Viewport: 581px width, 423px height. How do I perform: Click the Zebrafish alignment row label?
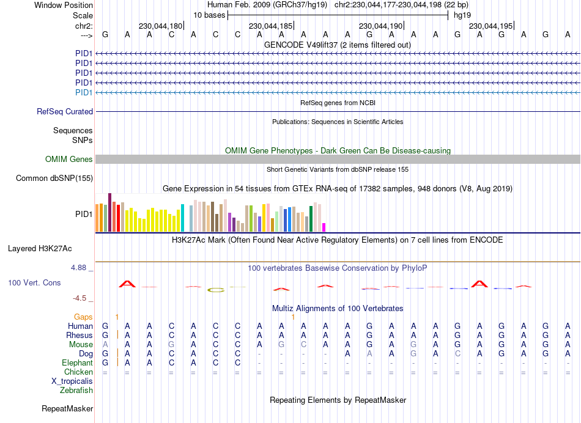(x=76, y=390)
